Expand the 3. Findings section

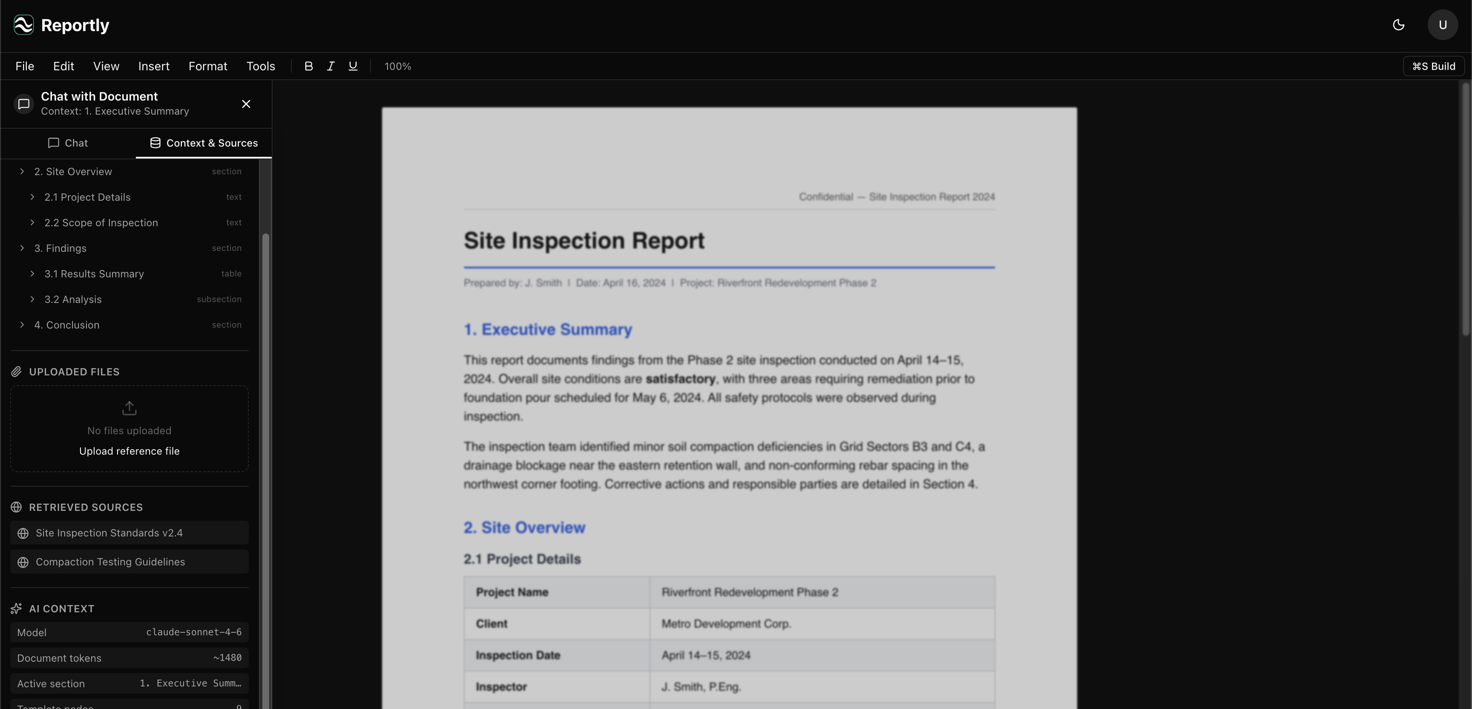(22, 248)
